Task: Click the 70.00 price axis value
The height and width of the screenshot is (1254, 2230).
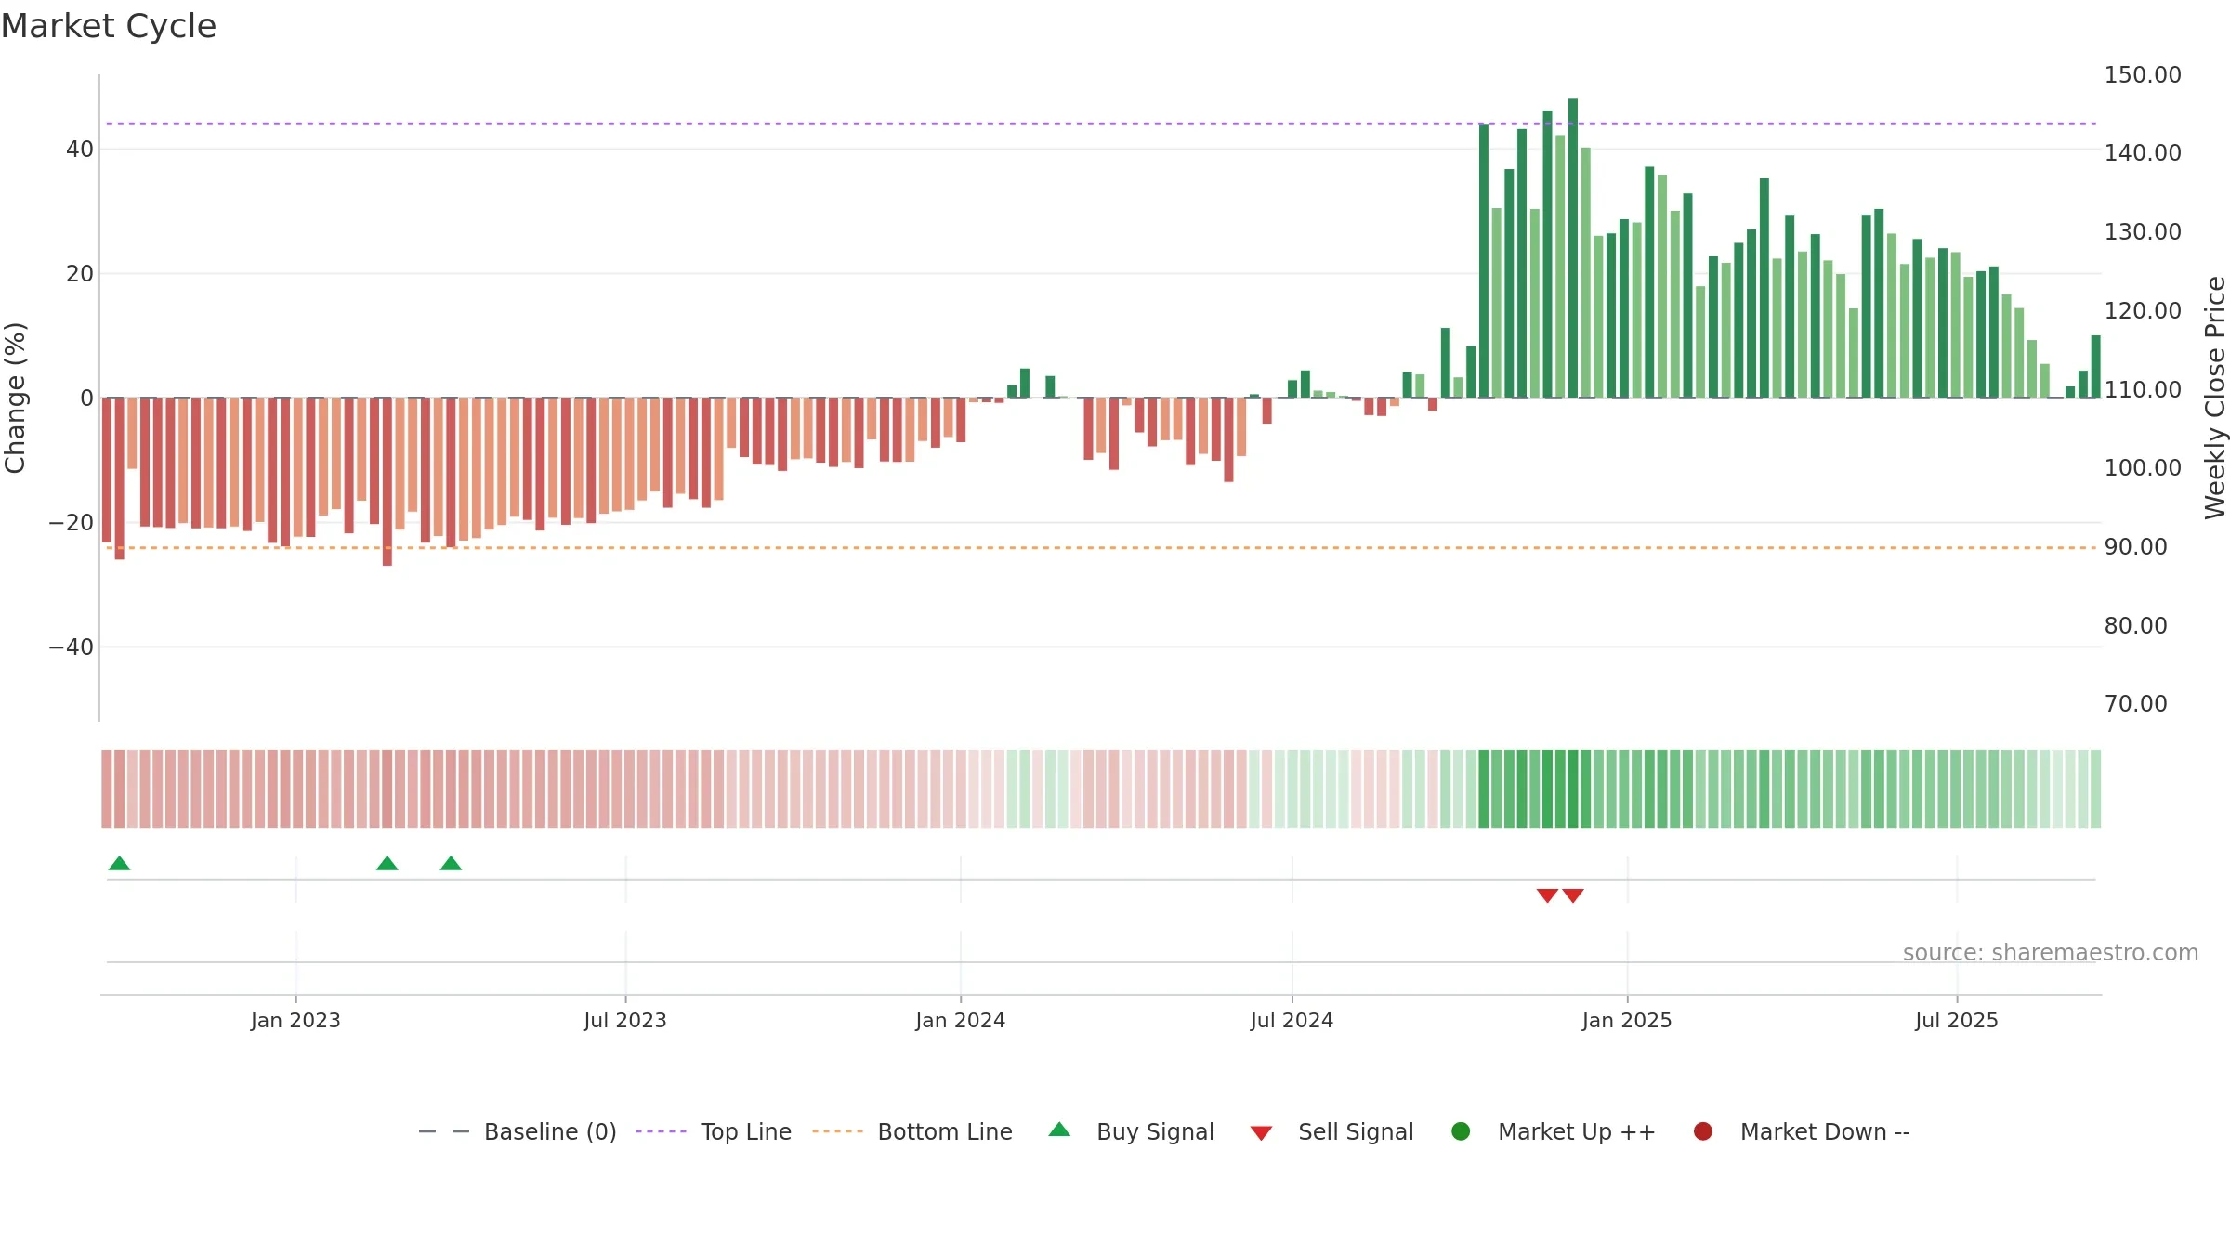Action: [2136, 704]
